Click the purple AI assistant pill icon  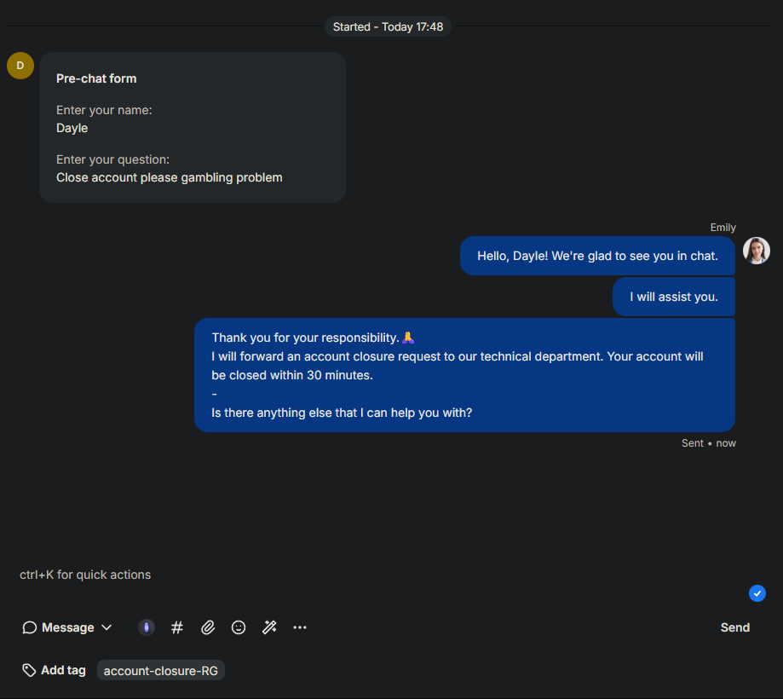147,627
